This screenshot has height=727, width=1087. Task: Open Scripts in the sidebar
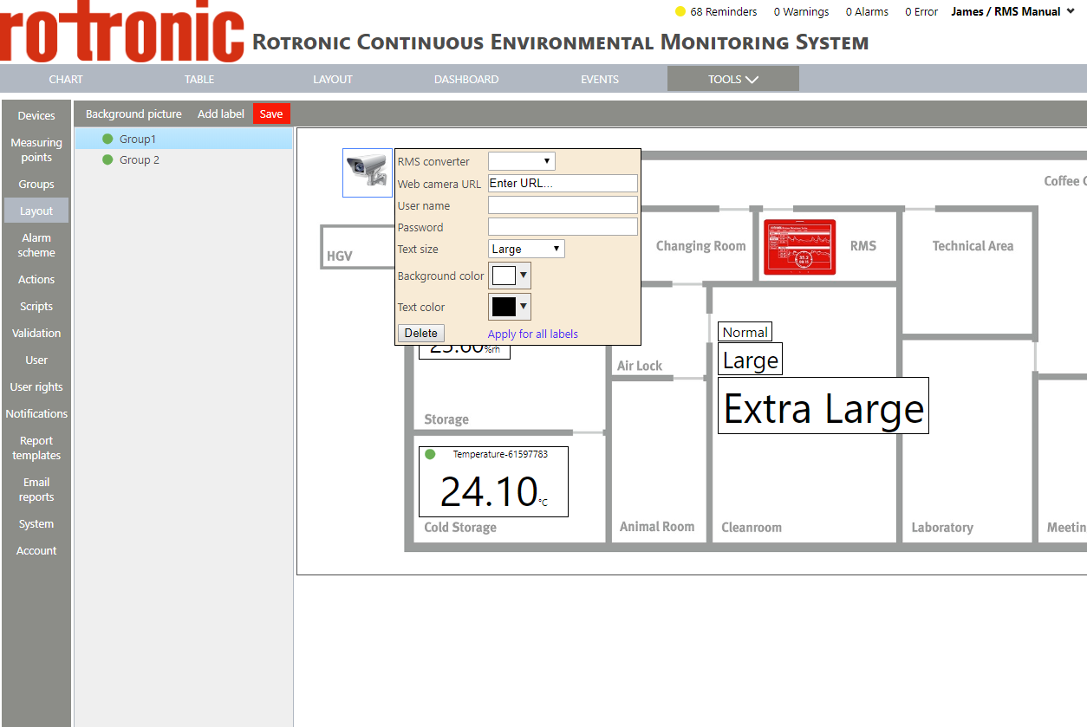click(36, 306)
